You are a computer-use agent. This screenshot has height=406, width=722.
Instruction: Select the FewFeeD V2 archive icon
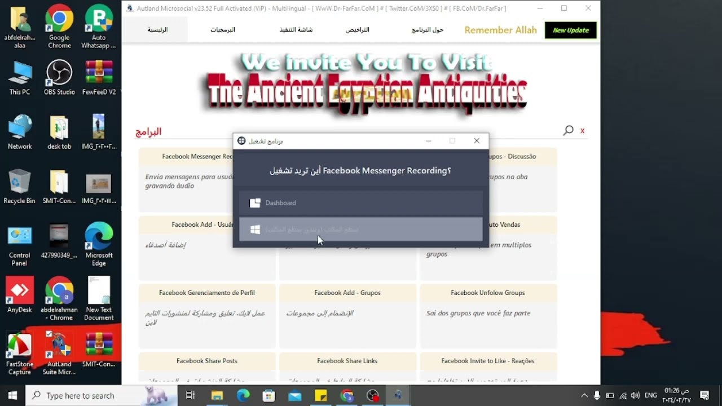point(99,78)
